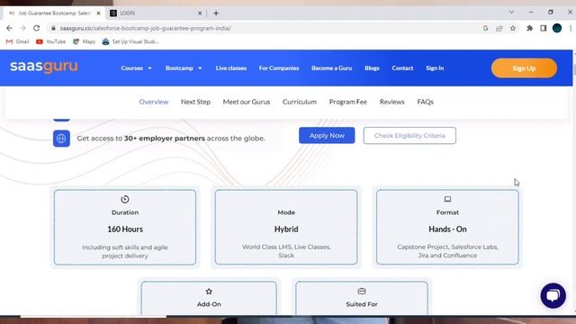Screen dimensions: 576x324
Task: Click the share page icon
Action: (499, 28)
